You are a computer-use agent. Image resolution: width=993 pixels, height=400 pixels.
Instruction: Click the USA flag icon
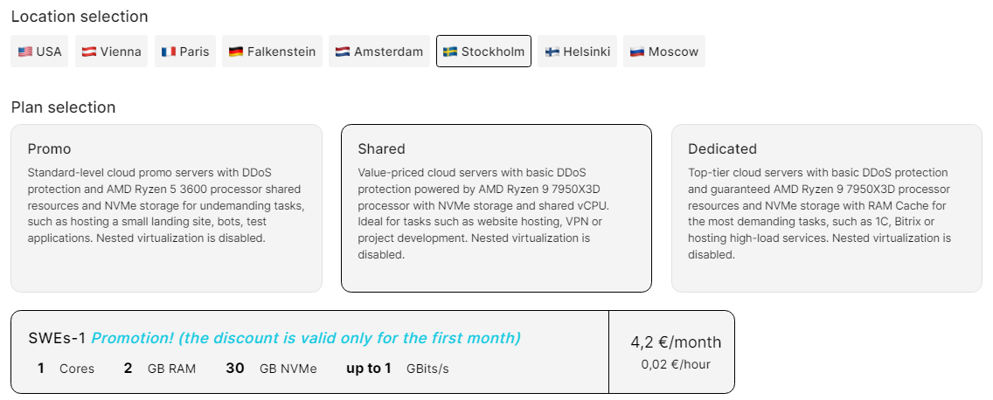point(25,52)
